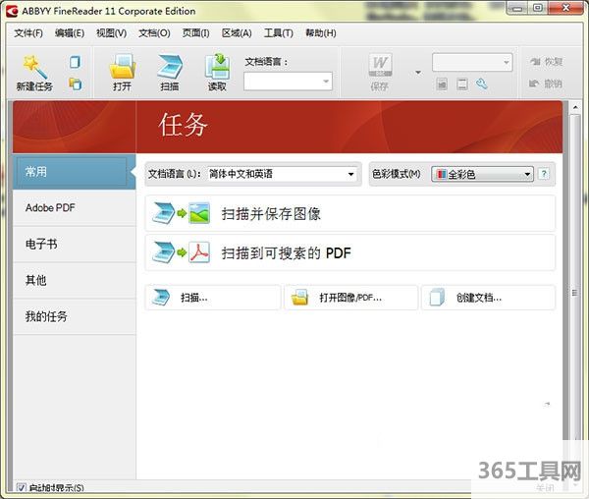Open the 视图(V) menu

click(111, 33)
